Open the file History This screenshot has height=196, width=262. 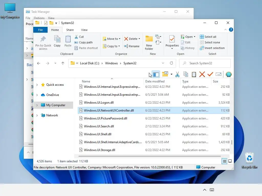tap(188, 48)
